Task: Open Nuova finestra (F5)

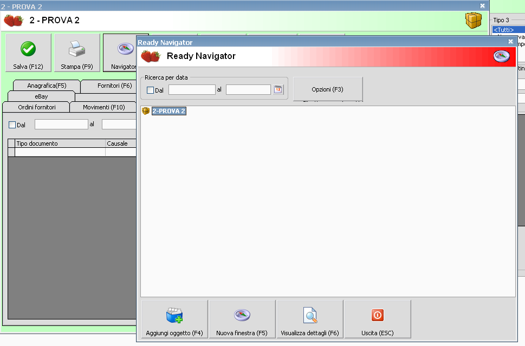Action: [242, 319]
